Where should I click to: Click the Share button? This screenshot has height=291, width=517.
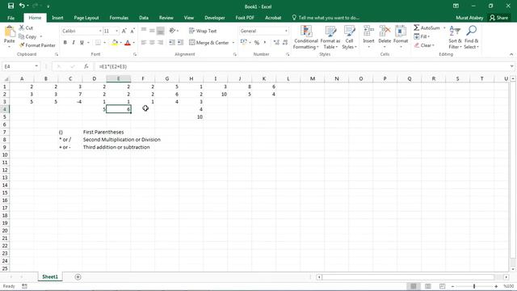point(499,18)
